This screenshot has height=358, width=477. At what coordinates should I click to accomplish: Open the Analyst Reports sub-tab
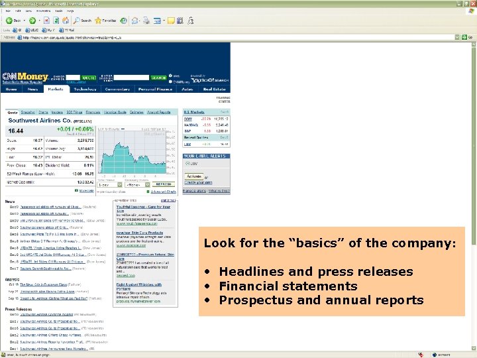pyautogui.click(x=159, y=112)
